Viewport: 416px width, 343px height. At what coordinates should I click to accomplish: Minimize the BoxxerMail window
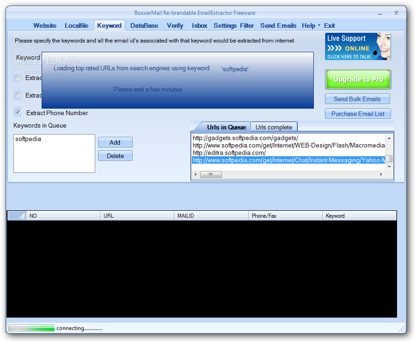tap(380, 13)
